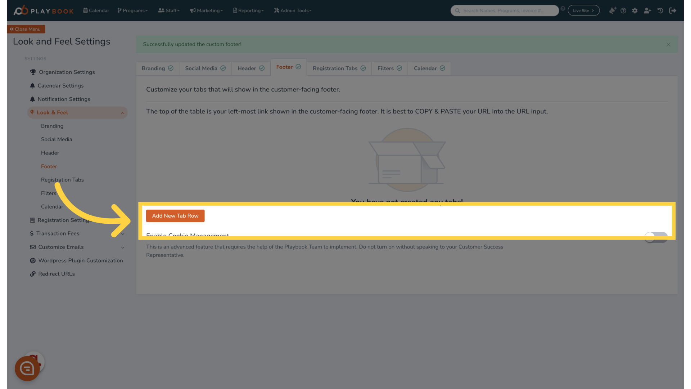Click the Marketing megaphone icon
The image size is (691, 389).
(x=193, y=10)
